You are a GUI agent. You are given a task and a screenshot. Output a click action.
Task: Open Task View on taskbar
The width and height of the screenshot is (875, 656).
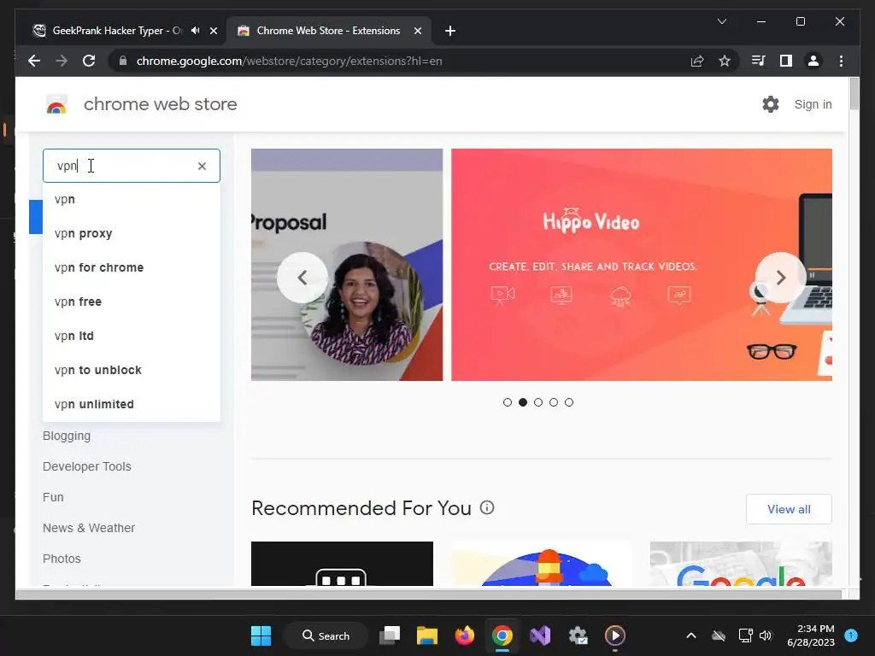point(390,635)
